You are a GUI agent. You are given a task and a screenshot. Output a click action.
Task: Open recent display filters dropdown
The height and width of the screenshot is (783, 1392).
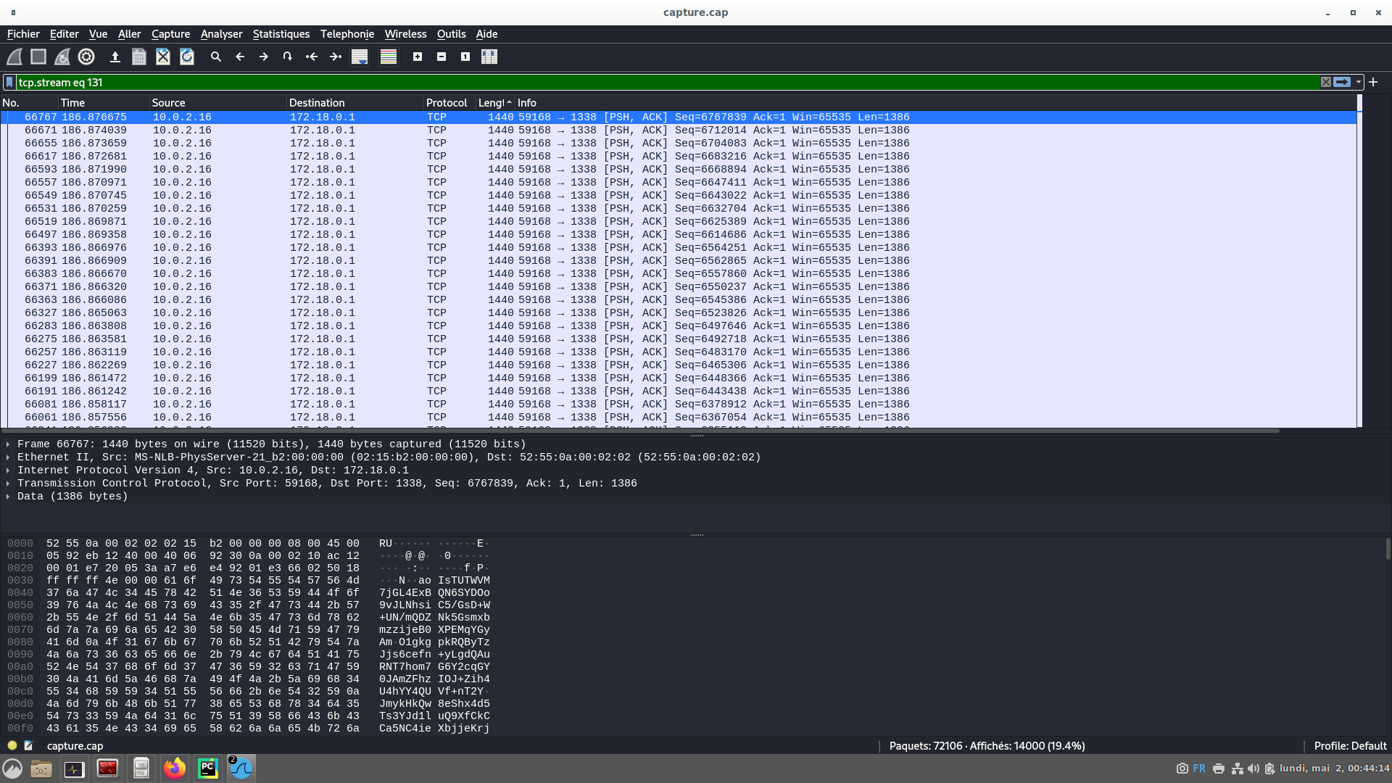point(1359,83)
